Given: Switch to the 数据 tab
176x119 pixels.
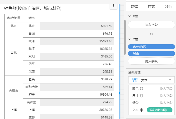Looking at the screenshot, I should point(134,6).
